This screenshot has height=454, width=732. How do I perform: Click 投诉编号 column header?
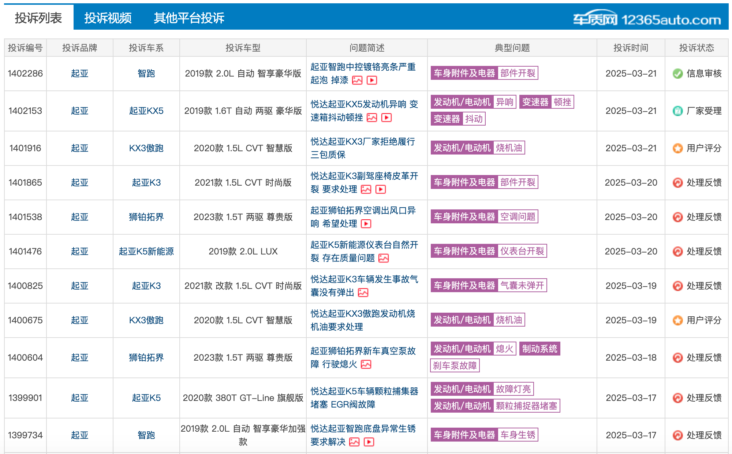pyautogui.click(x=25, y=48)
